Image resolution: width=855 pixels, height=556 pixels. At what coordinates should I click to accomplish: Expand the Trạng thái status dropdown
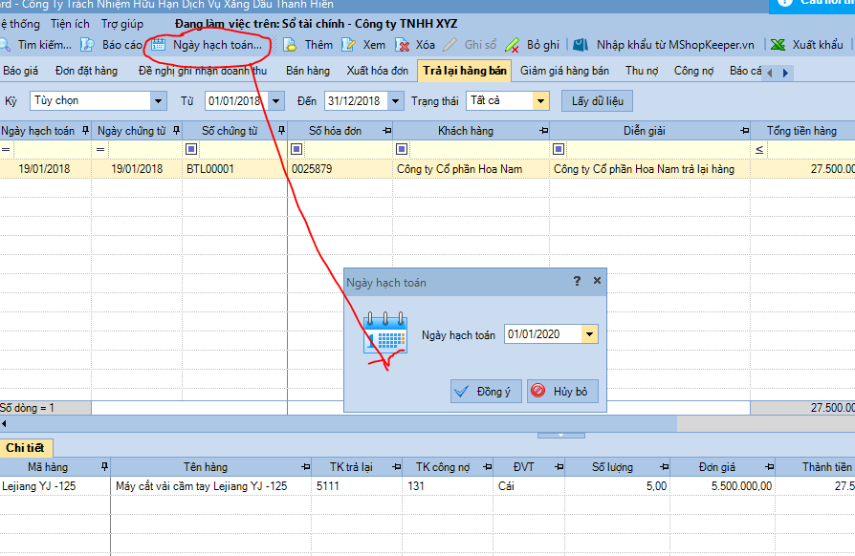[540, 101]
